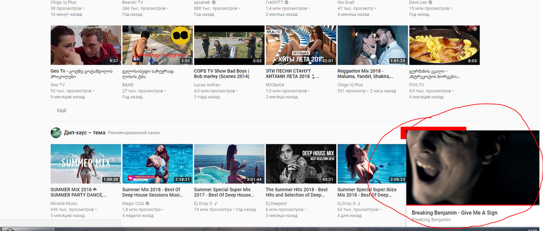Open the Chigo Vj Plus channel under Reggaeton Mix
543x231 pixels.
[x=351, y=85]
